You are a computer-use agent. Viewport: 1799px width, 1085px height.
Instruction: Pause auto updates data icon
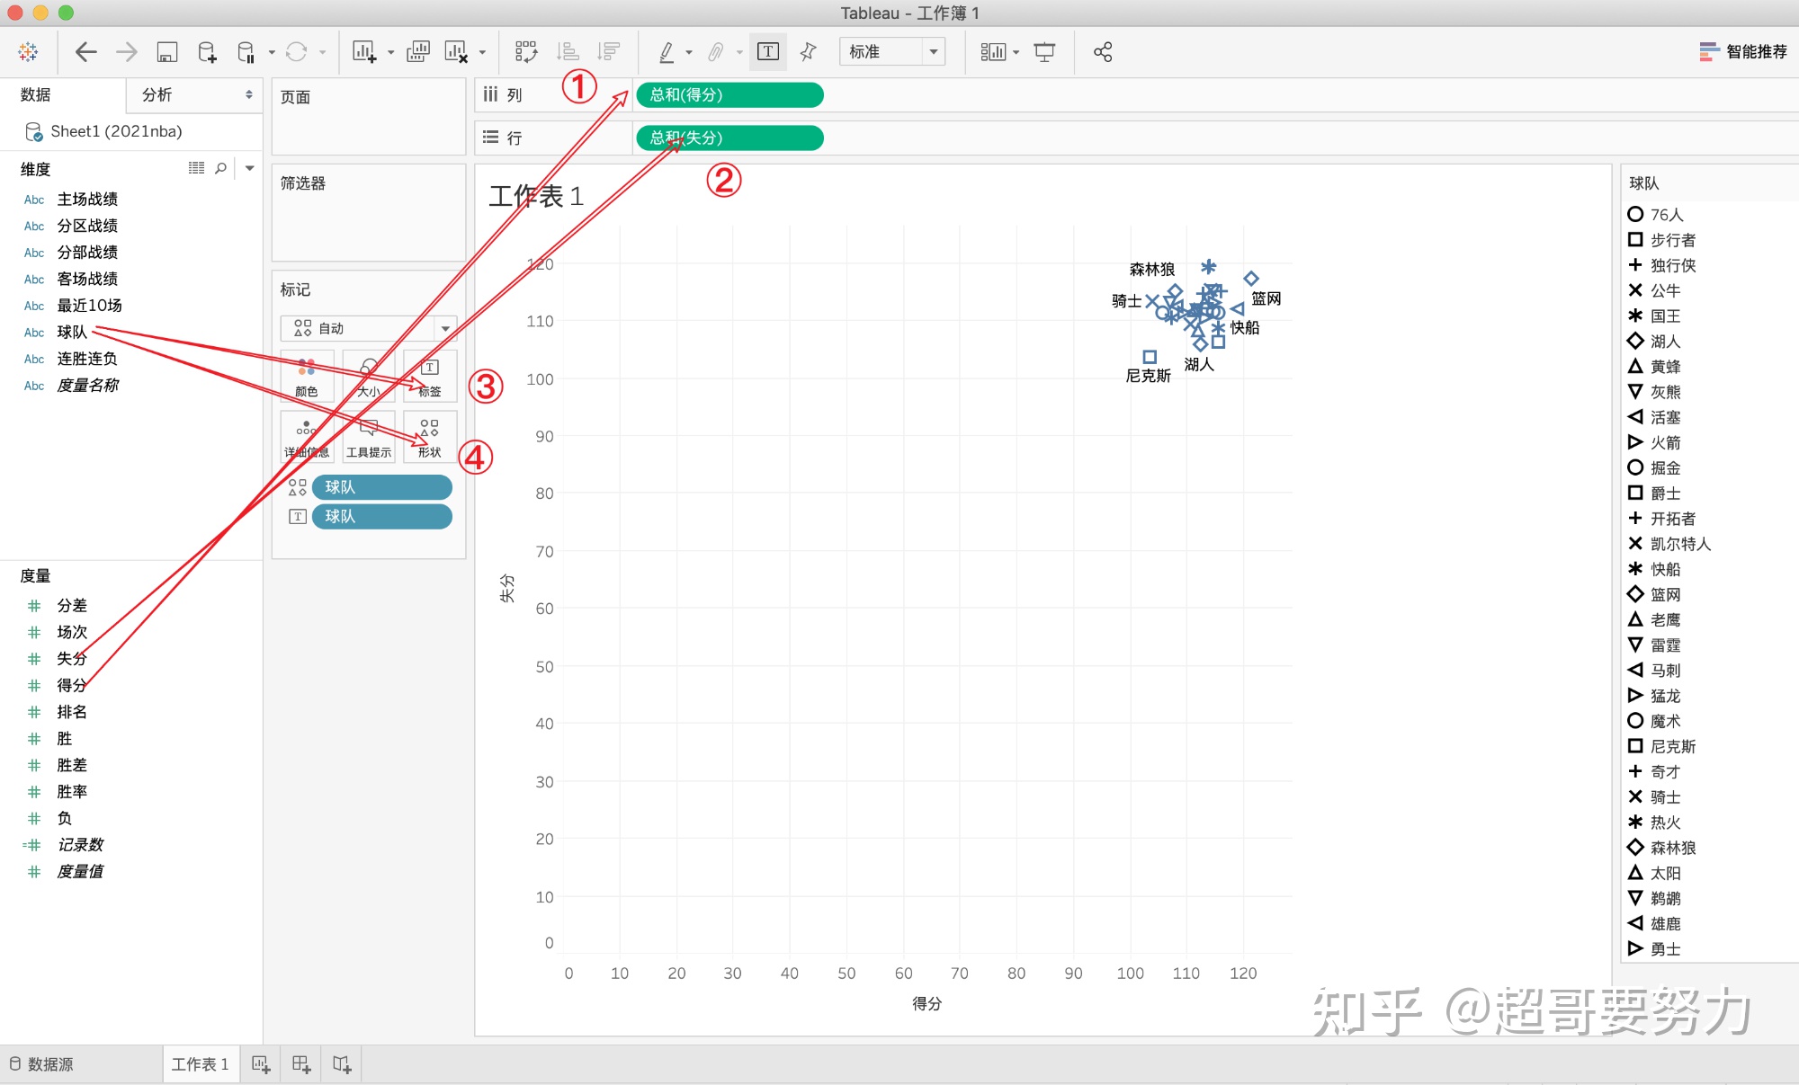(246, 52)
